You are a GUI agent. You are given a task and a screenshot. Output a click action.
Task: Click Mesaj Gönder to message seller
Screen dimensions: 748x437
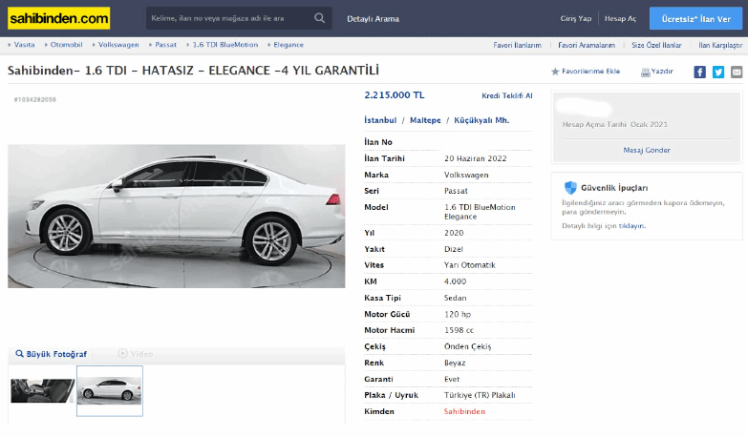(x=647, y=150)
